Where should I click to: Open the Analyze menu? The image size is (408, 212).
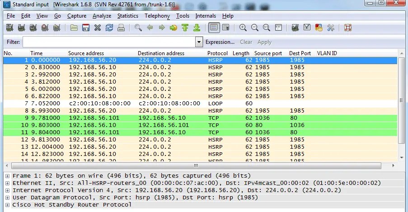[102, 16]
